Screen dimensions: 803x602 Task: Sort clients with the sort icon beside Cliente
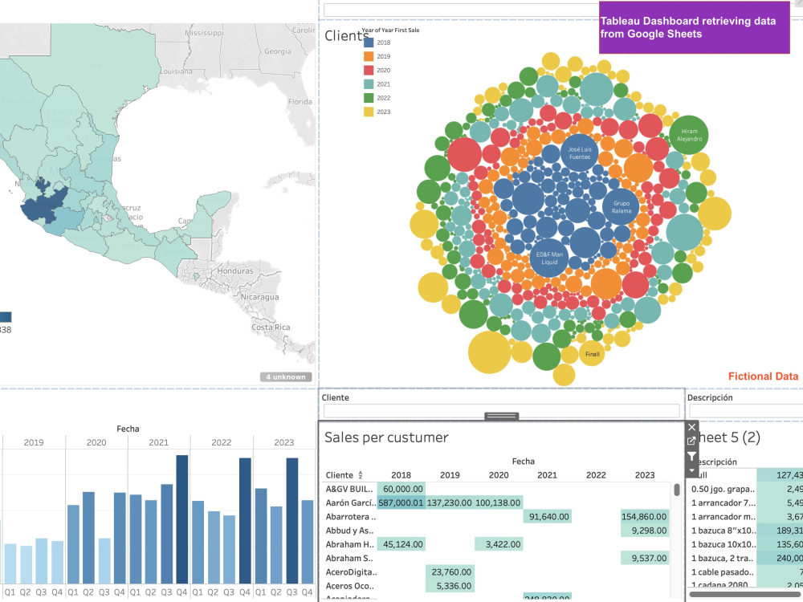coord(361,474)
